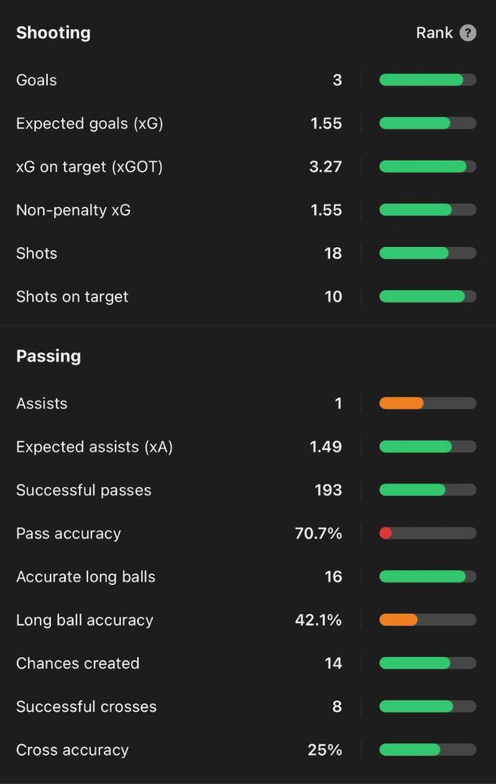Click the Pass accuracy 70.7% value
This screenshot has width=496, height=784.
pyautogui.click(x=318, y=533)
